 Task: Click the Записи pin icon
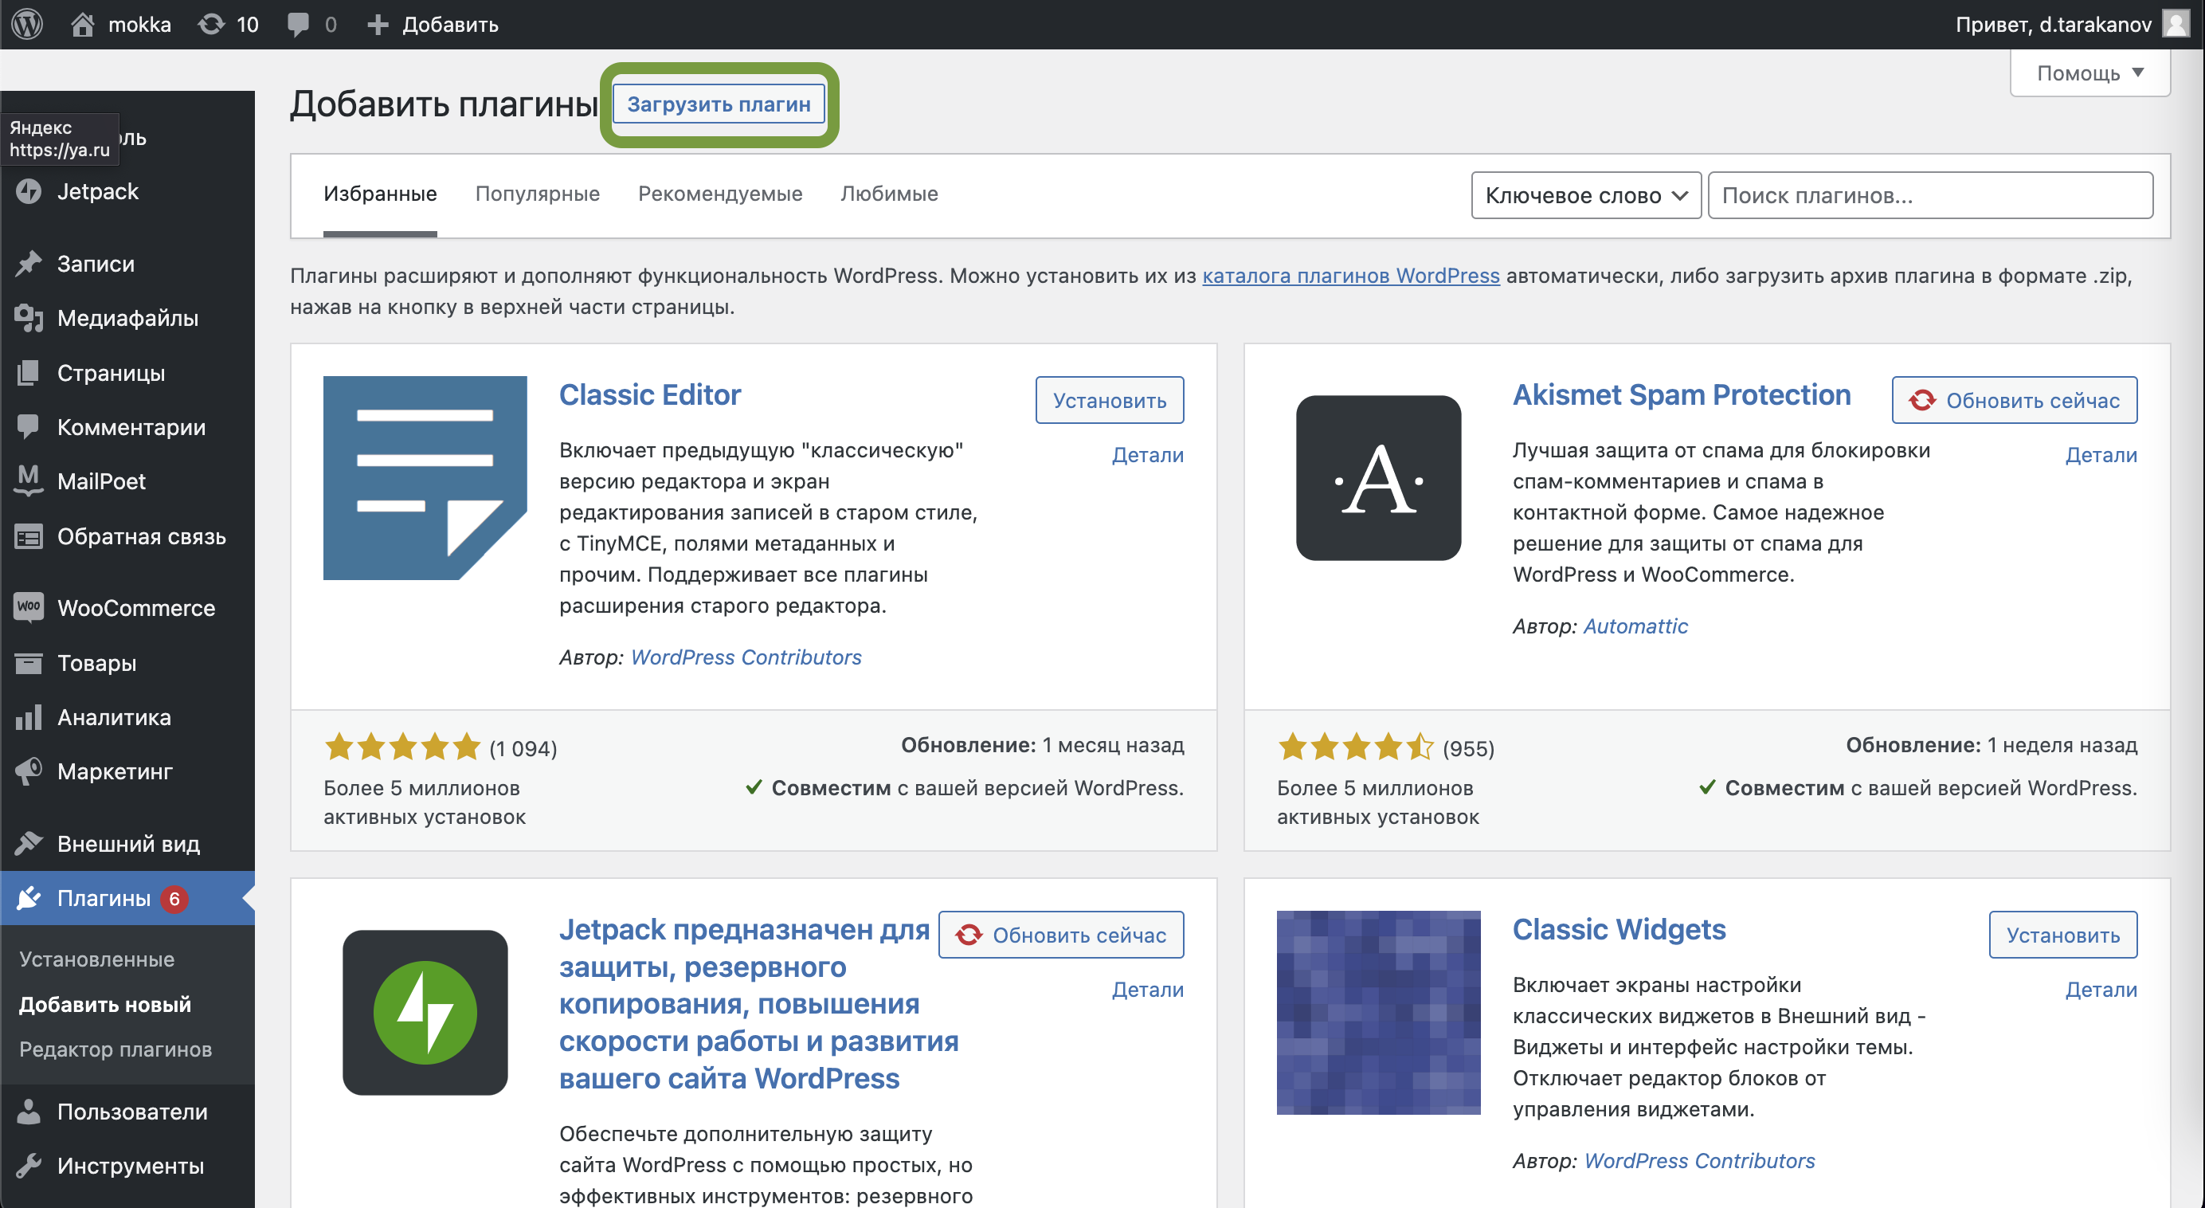(x=28, y=264)
